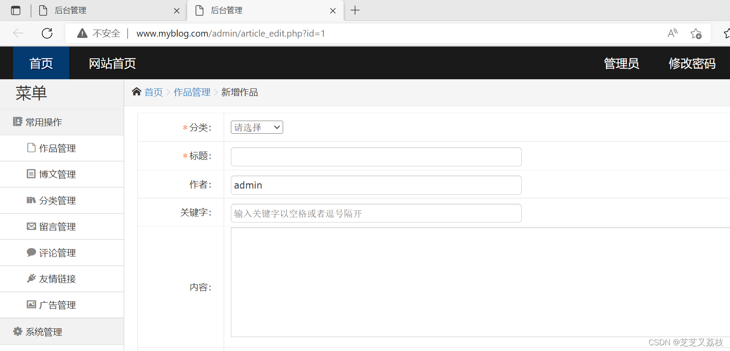Image resolution: width=730 pixels, height=351 pixels.
Task: Open 友情链接 in sidebar
Action: (62, 279)
